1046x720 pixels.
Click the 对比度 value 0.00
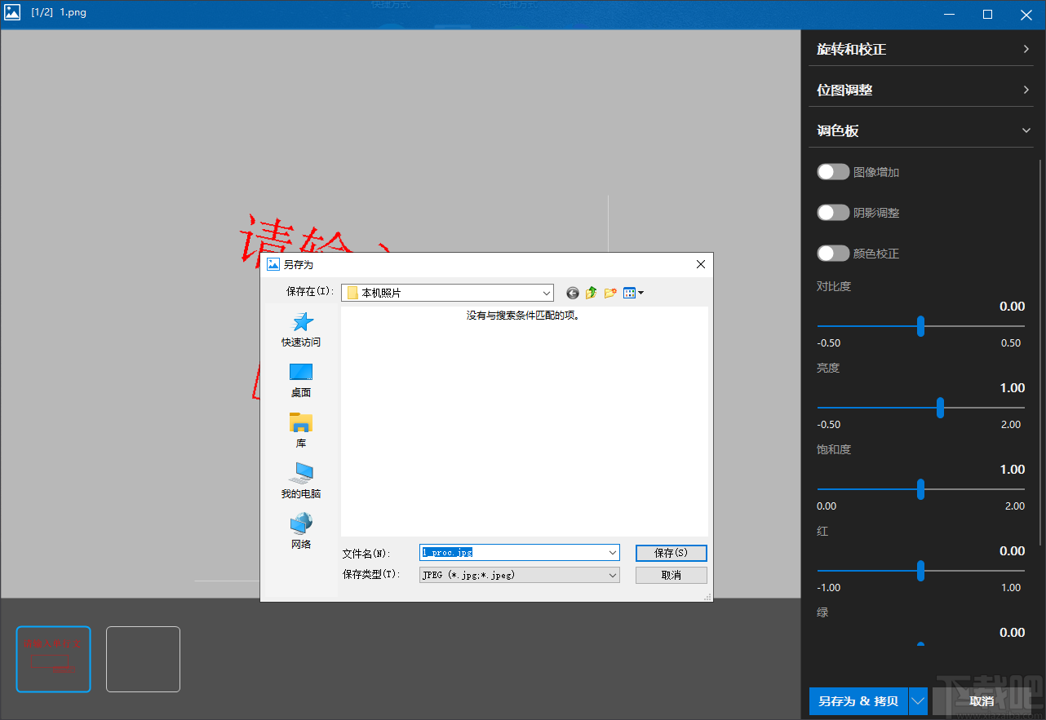pos(1012,307)
